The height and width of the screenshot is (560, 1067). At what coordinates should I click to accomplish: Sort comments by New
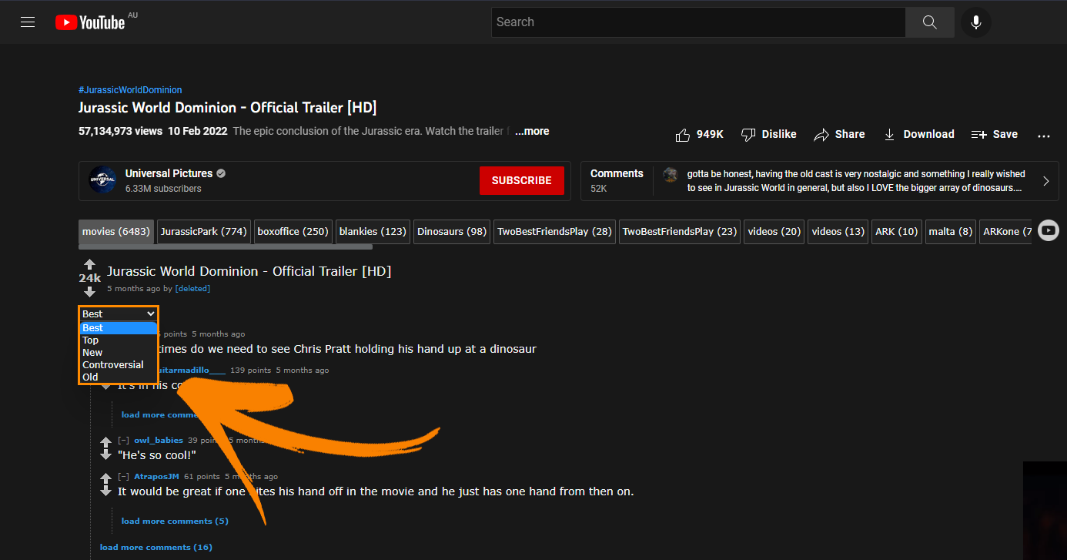119,353
